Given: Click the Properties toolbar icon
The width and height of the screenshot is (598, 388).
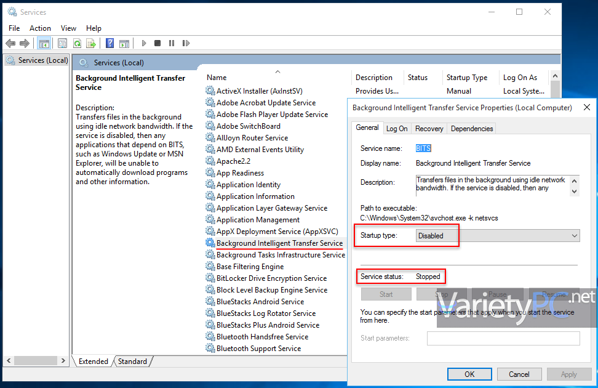Looking at the screenshot, I should pyautogui.click(x=63, y=43).
